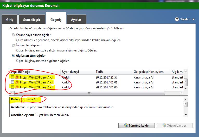Select Algılanan tüm öğeler radio button

pyautogui.click(x=13, y=56)
